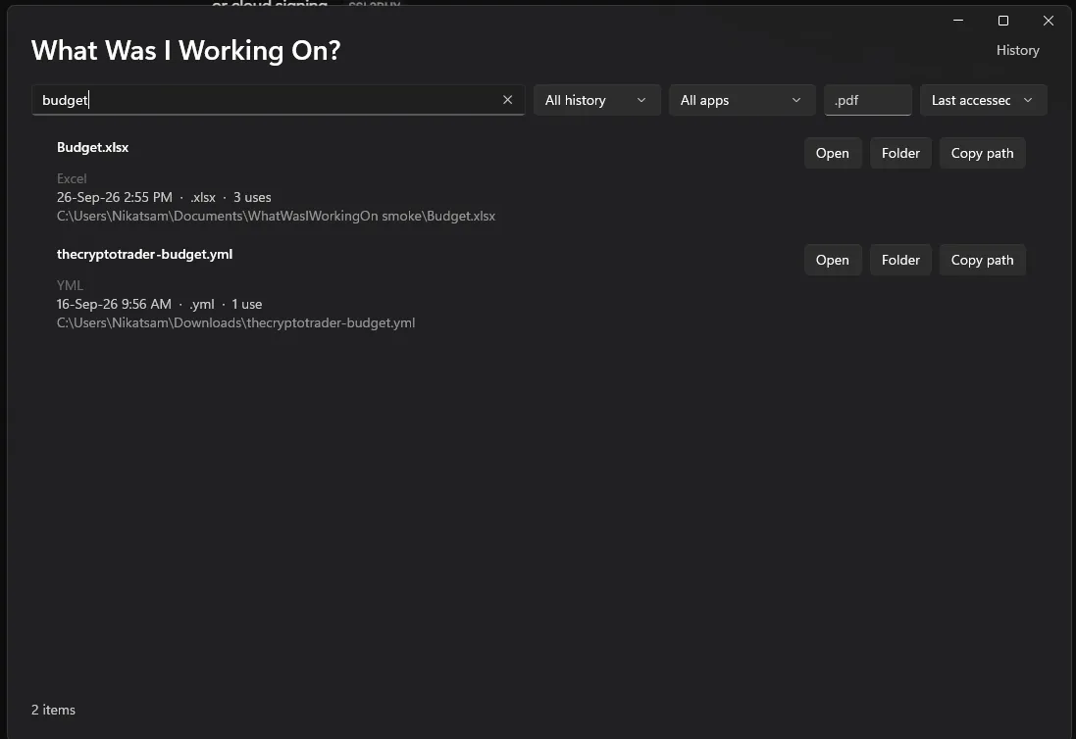
Task: Click the 2 items count
Action: 53,711
